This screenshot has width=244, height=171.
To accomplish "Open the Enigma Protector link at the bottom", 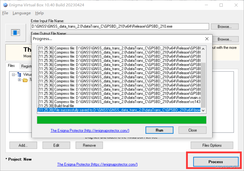I will point(97,164).
